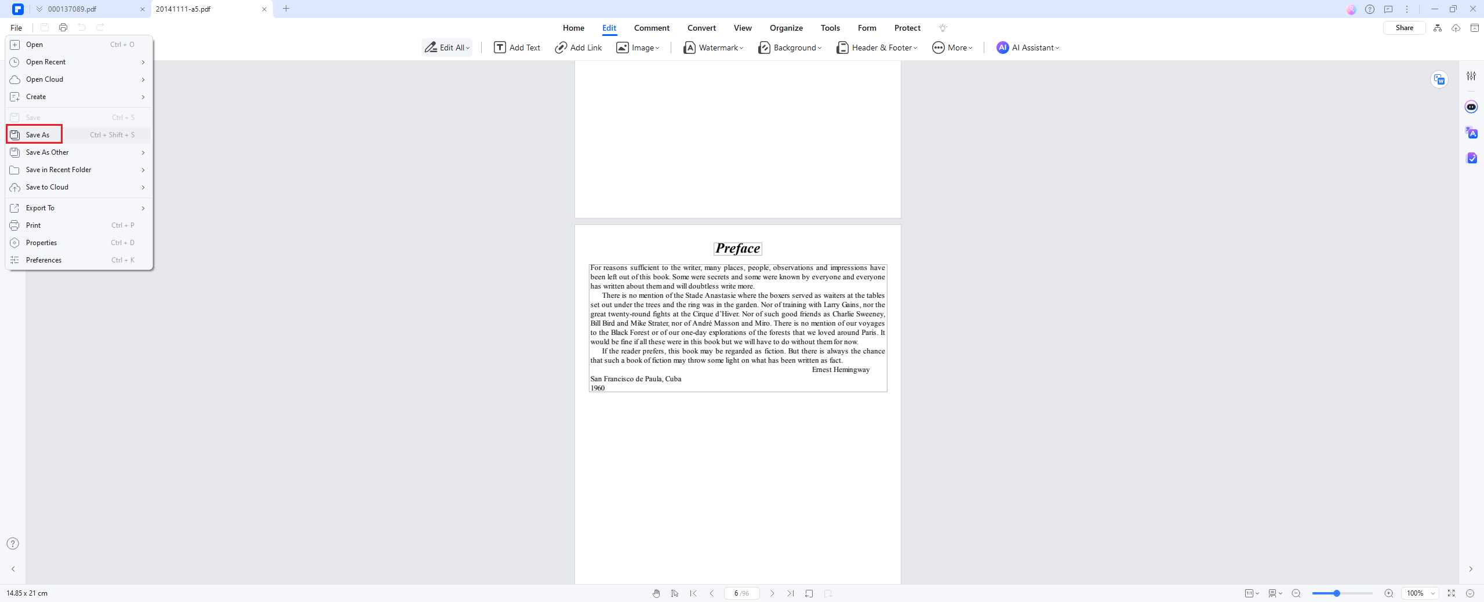Click the zoom out minus icon
1484x602 pixels.
pyautogui.click(x=1297, y=593)
